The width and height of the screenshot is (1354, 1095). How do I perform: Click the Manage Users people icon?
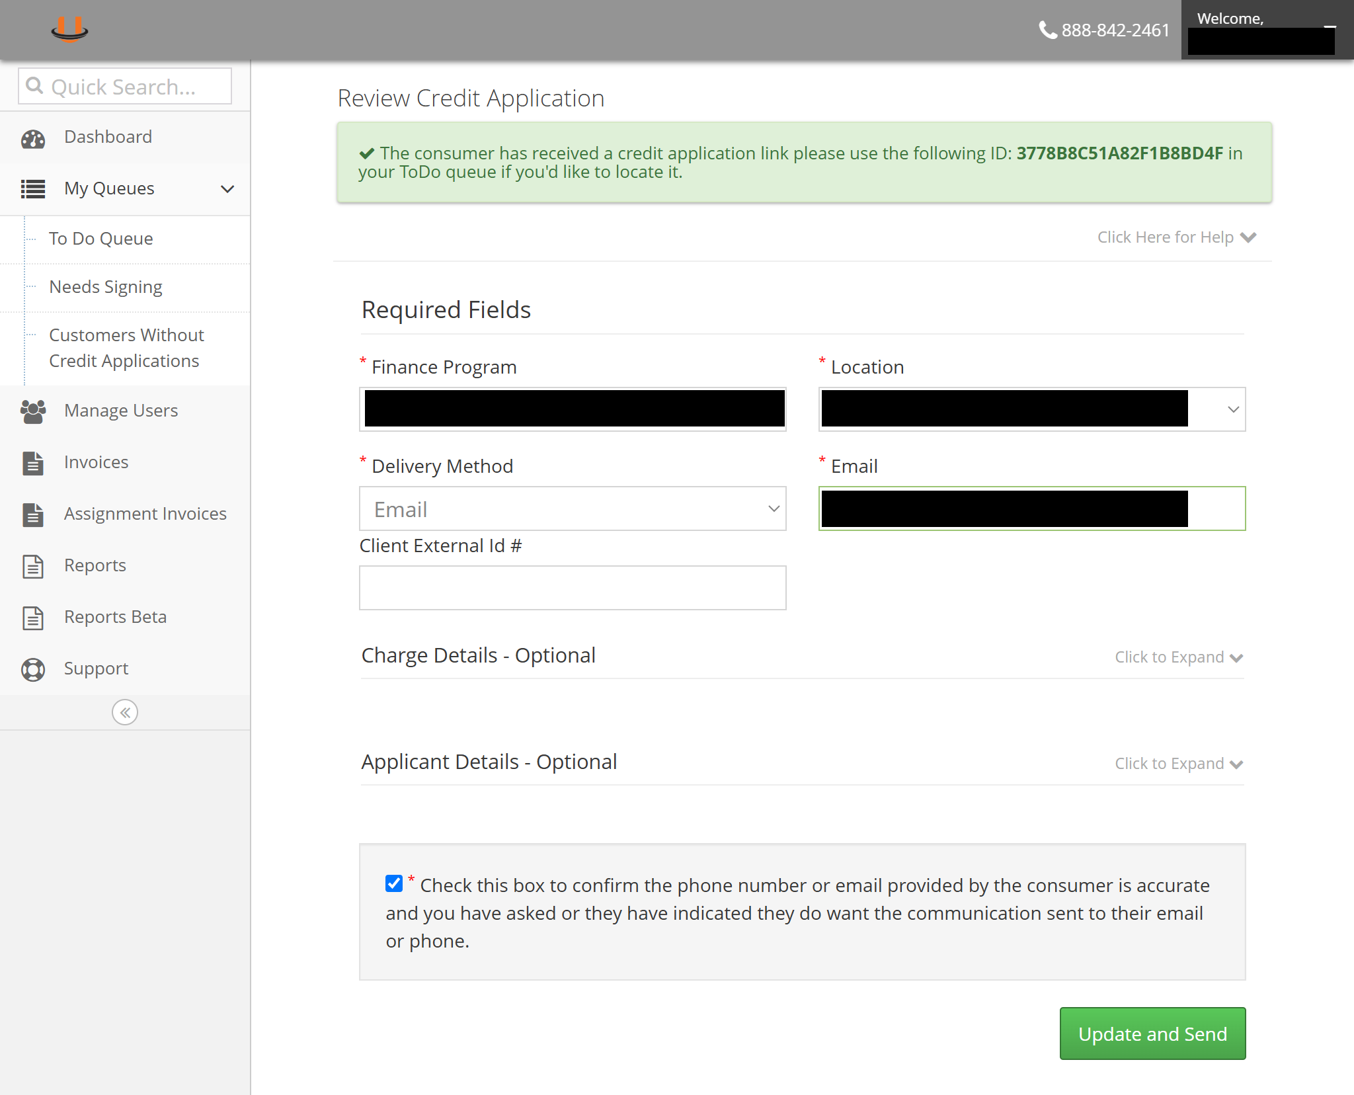coord(33,411)
